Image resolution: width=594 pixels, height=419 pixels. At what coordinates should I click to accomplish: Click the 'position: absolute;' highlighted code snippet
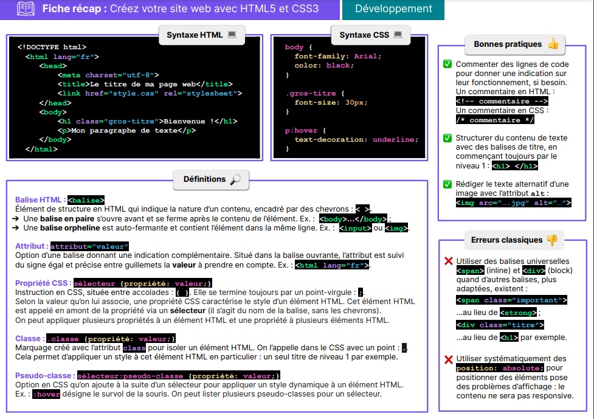click(x=498, y=369)
